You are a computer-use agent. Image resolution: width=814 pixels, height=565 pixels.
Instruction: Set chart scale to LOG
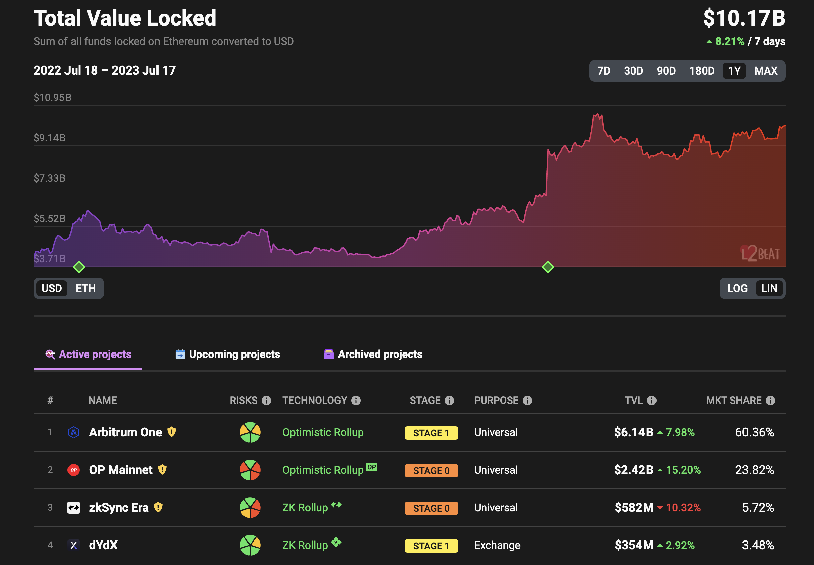tap(737, 288)
